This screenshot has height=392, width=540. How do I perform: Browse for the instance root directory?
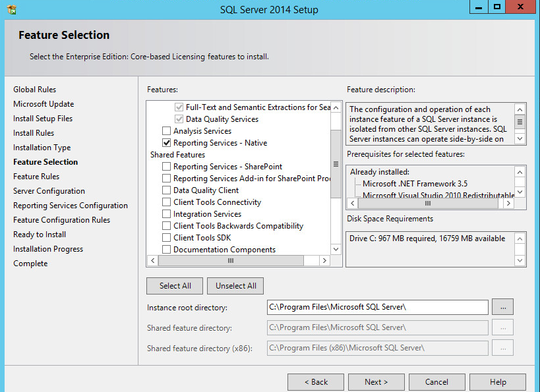coord(503,307)
